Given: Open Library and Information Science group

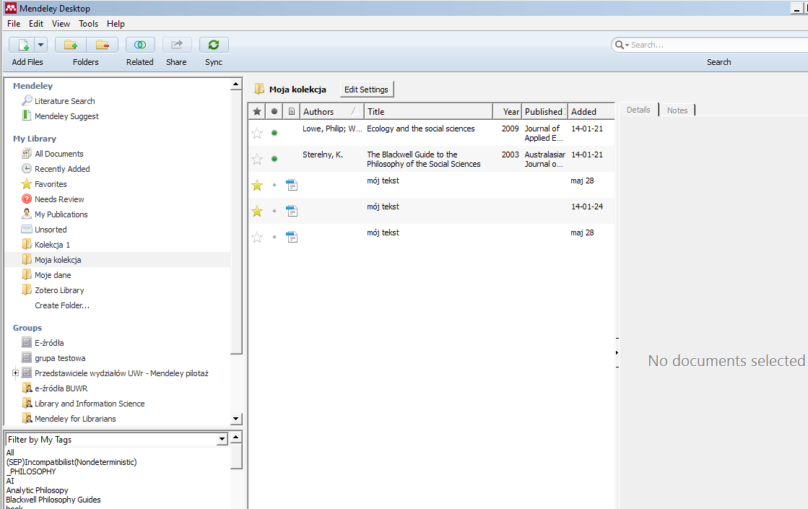Looking at the screenshot, I should 89,404.
